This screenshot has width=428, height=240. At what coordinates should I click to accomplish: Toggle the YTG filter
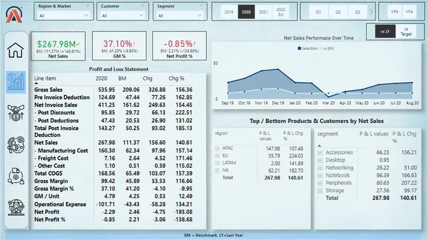click(409, 12)
